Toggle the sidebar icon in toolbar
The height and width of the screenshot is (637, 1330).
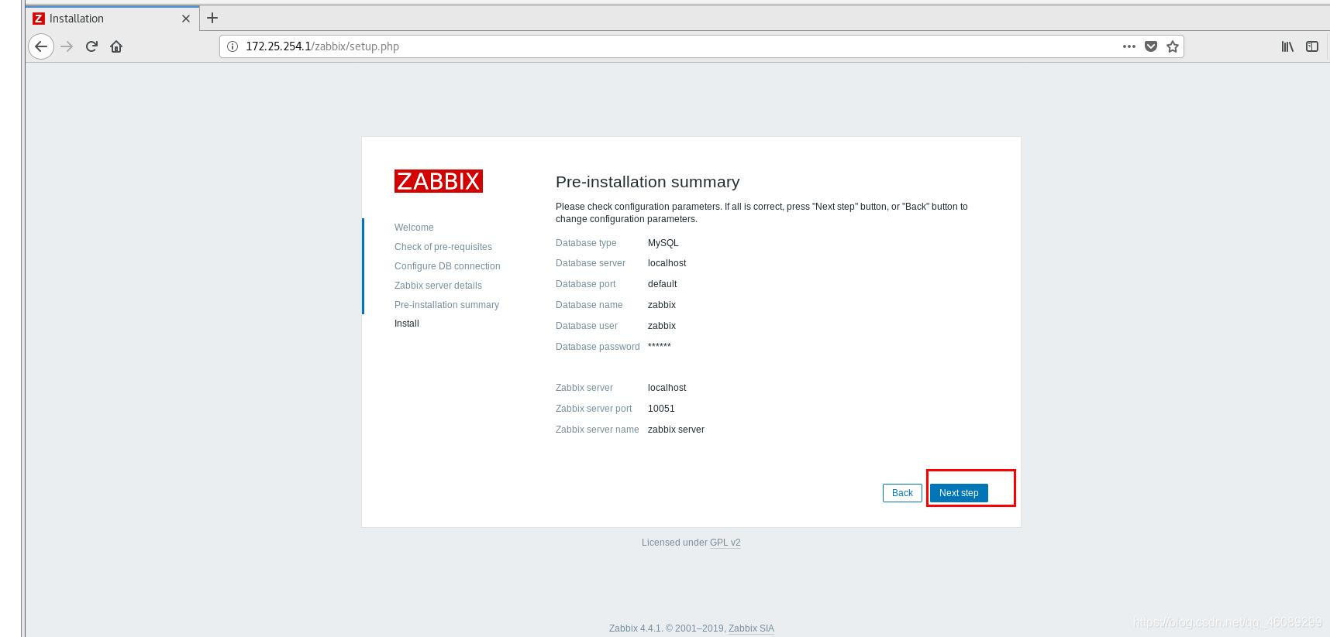(x=1312, y=46)
